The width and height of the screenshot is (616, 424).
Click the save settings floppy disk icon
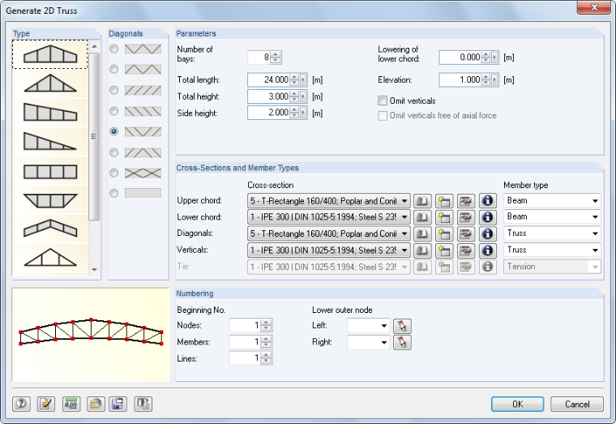118,404
